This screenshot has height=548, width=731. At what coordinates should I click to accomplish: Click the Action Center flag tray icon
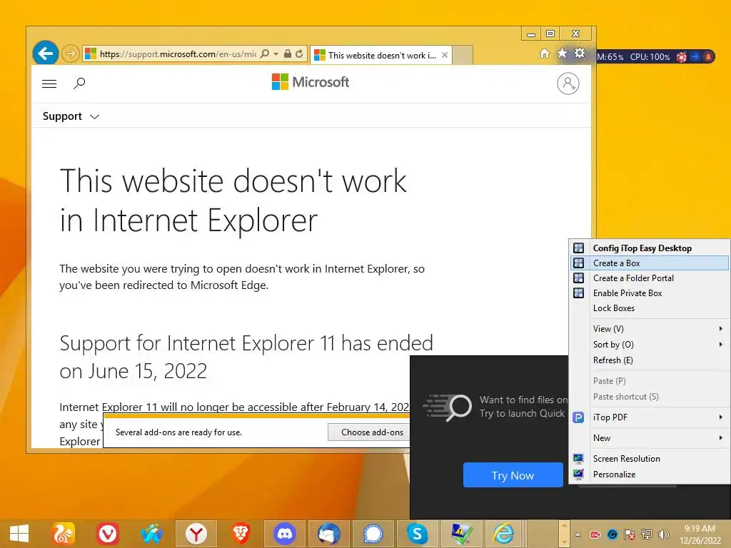(630, 534)
